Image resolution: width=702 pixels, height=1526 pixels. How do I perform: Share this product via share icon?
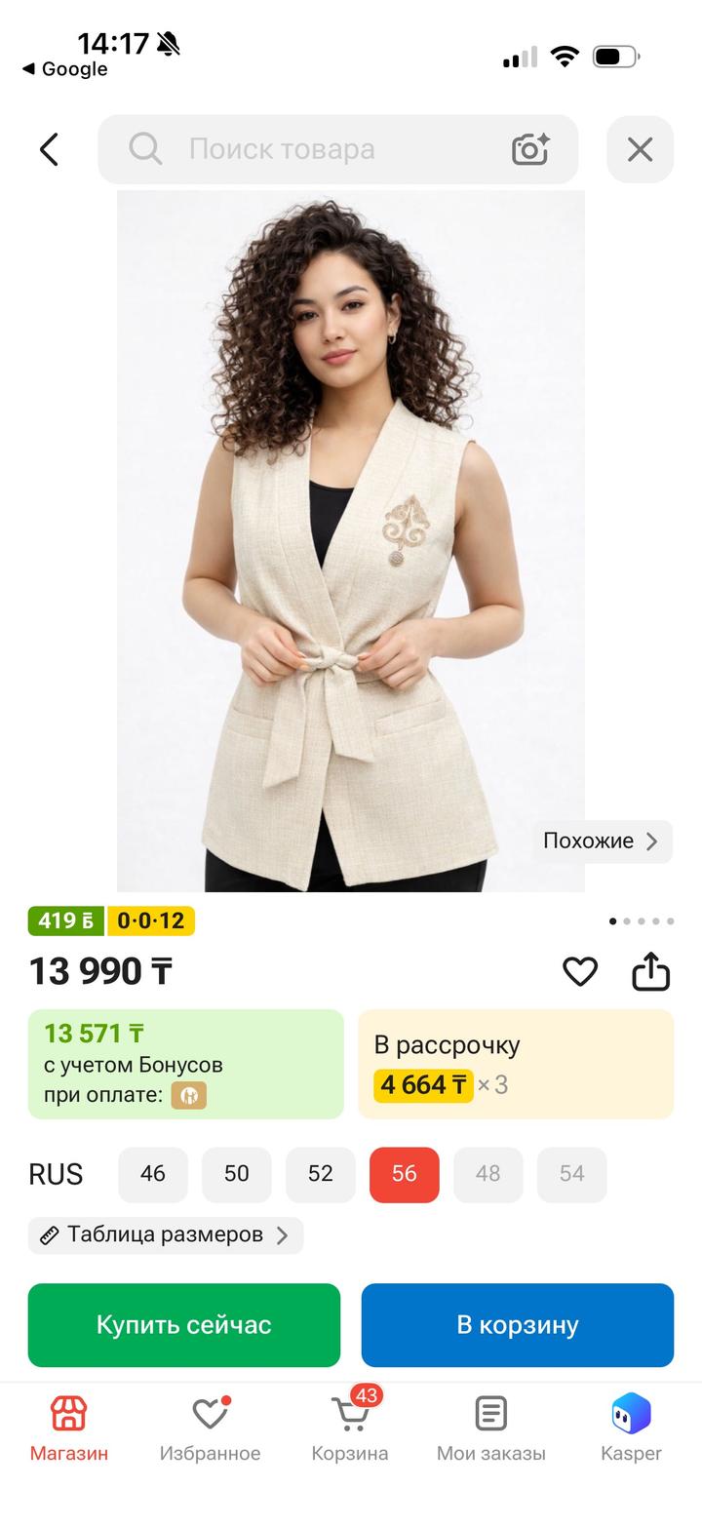pos(650,971)
